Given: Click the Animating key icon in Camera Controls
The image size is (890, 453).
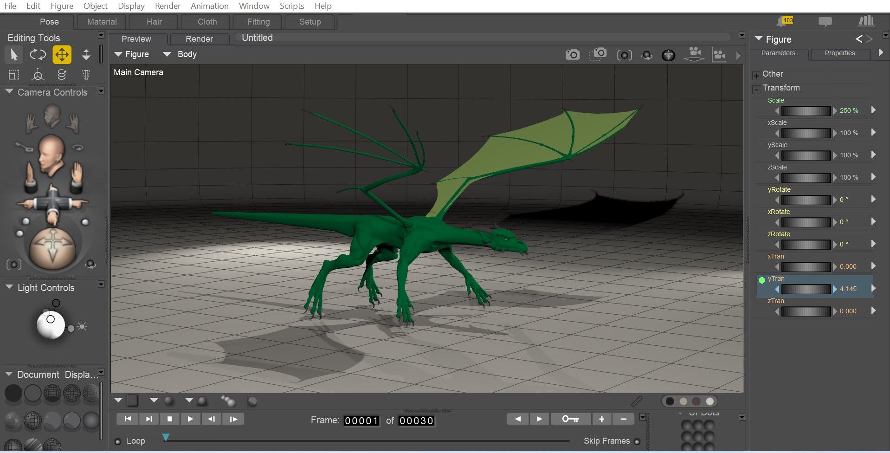Looking at the screenshot, I should coord(23,147).
